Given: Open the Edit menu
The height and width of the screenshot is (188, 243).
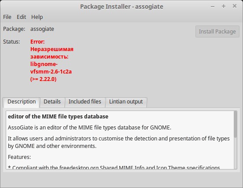Looking at the screenshot, I should coord(21,17).
